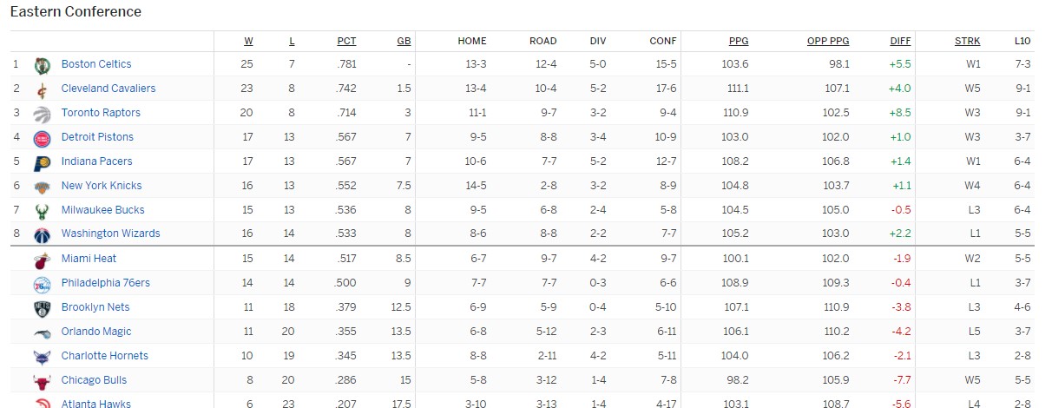This screenshot has width=1052, height=408.
Task: Click the Indiana Pacers logo icon
Action: [x=42, y=161]
